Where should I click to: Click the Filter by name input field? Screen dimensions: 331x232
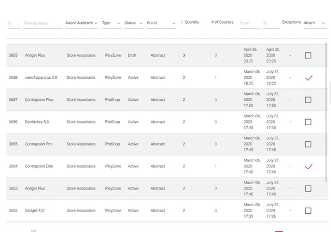tap(43, 23)
